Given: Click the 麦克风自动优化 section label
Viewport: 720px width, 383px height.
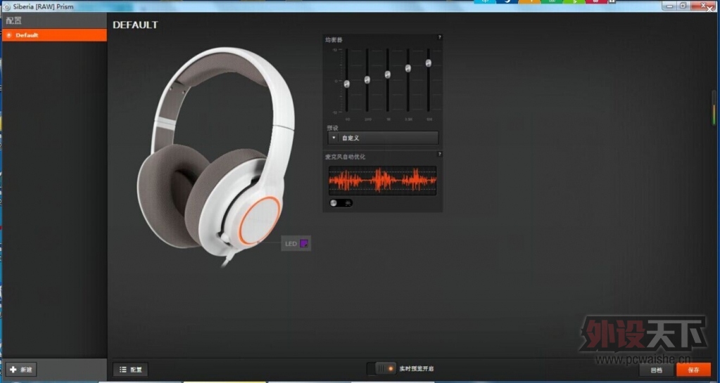Looking at the screenshot, I should [346, 157].
